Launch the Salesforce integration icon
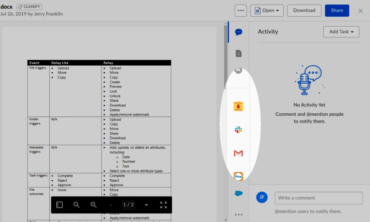 (238, 193)
